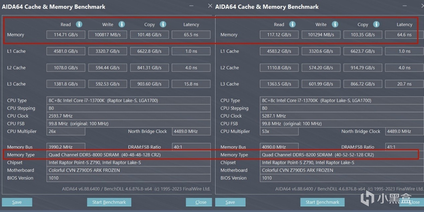Start Benchmark in the right window
Screen dimensions: 424x212
[322, 202]
